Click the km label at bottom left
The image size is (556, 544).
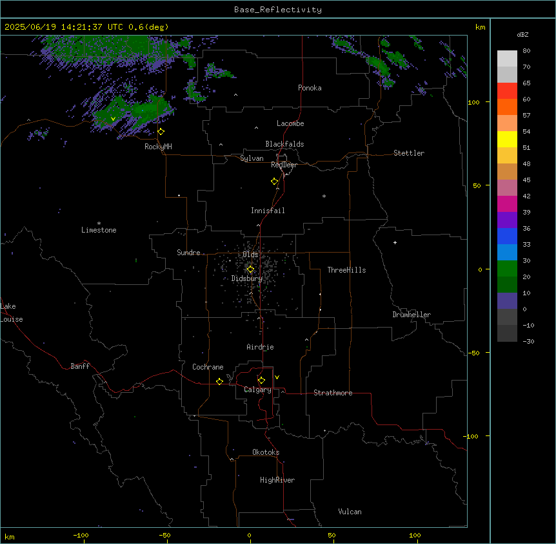point(10,536)
